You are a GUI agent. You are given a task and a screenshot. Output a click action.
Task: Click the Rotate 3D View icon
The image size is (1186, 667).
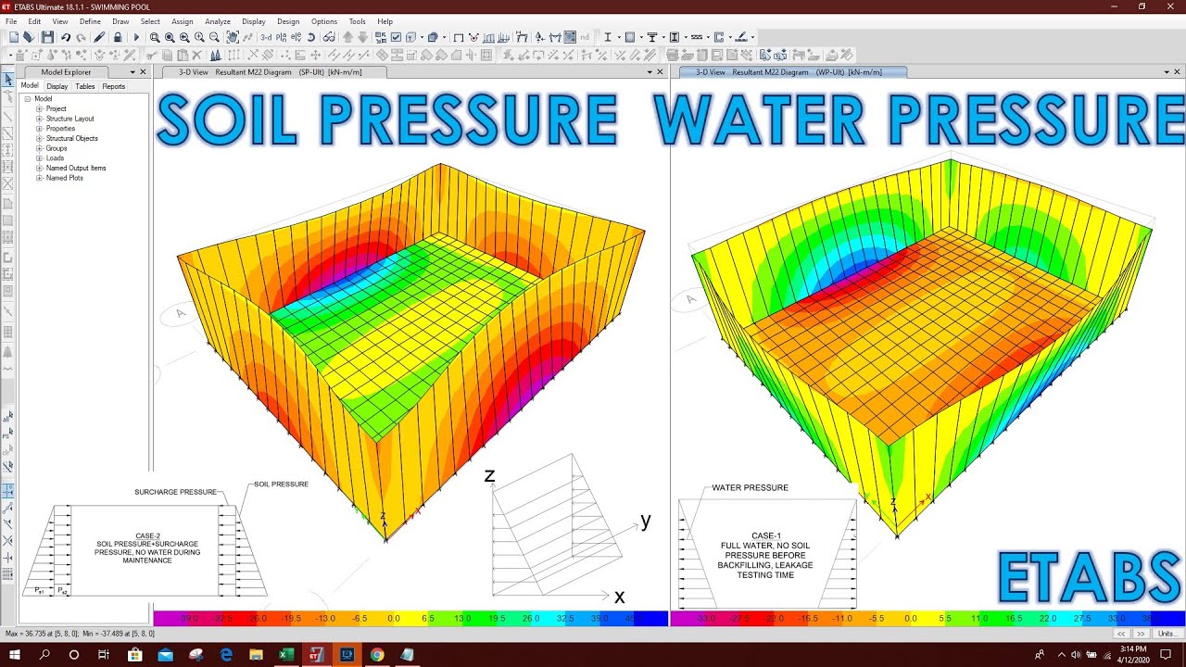pos(311,37)
